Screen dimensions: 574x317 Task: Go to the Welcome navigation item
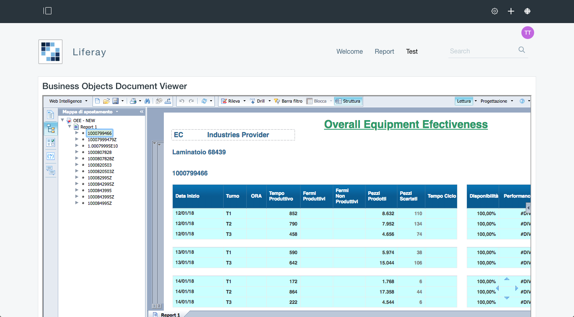pos(349,51)
